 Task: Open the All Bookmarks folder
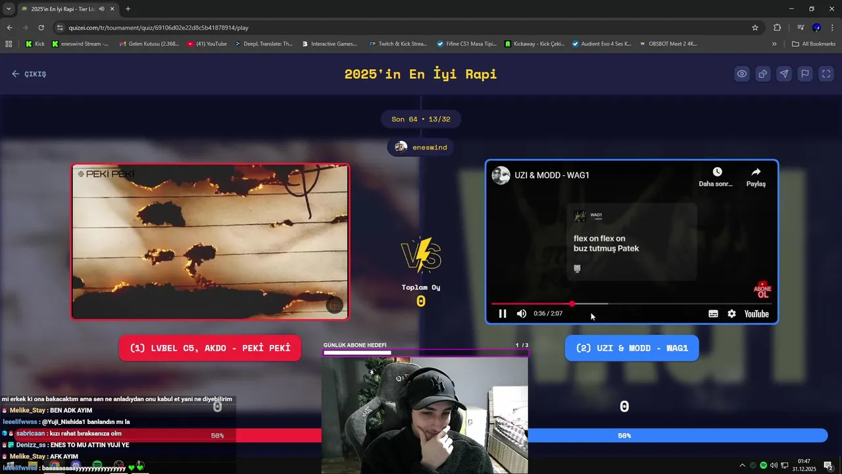814,44
